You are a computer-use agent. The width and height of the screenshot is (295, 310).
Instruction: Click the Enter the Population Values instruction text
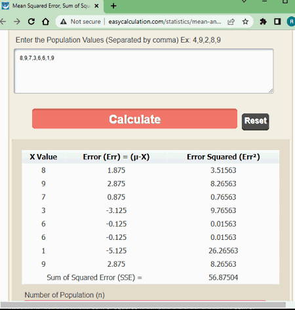(118, 40)
